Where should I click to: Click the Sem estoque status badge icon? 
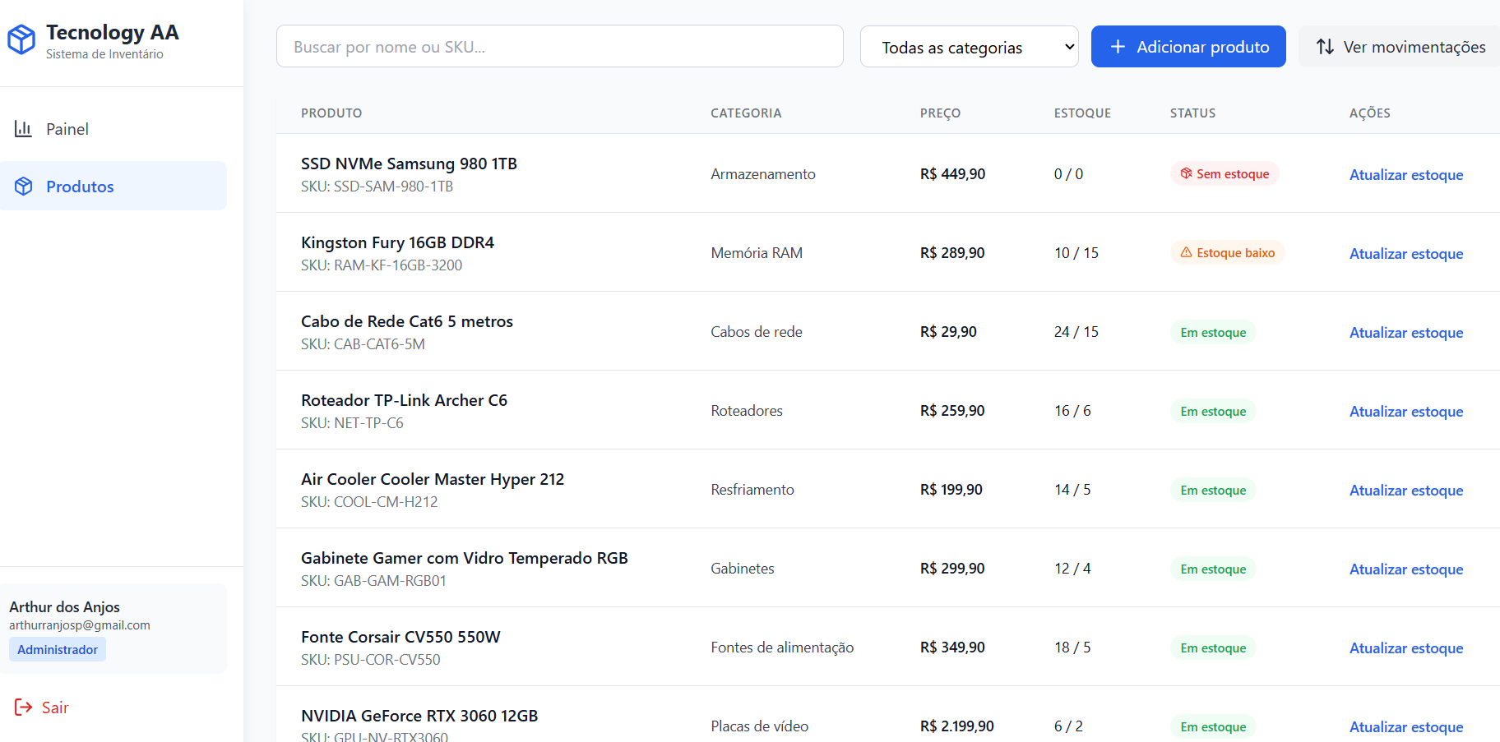point(1186,174)
